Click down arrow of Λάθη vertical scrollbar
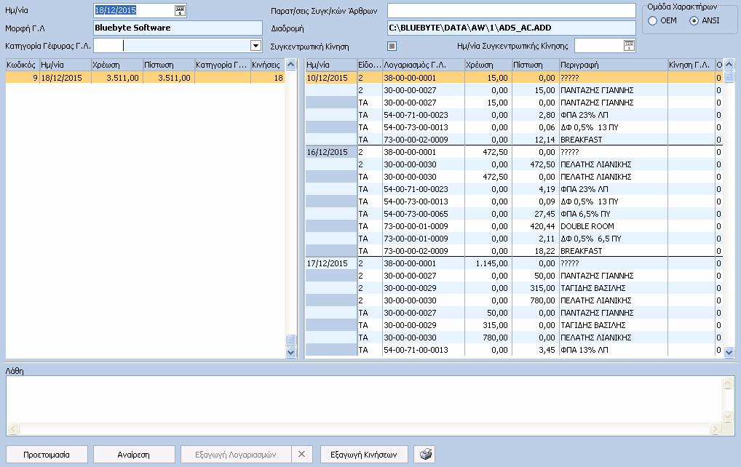 (728, 417)
